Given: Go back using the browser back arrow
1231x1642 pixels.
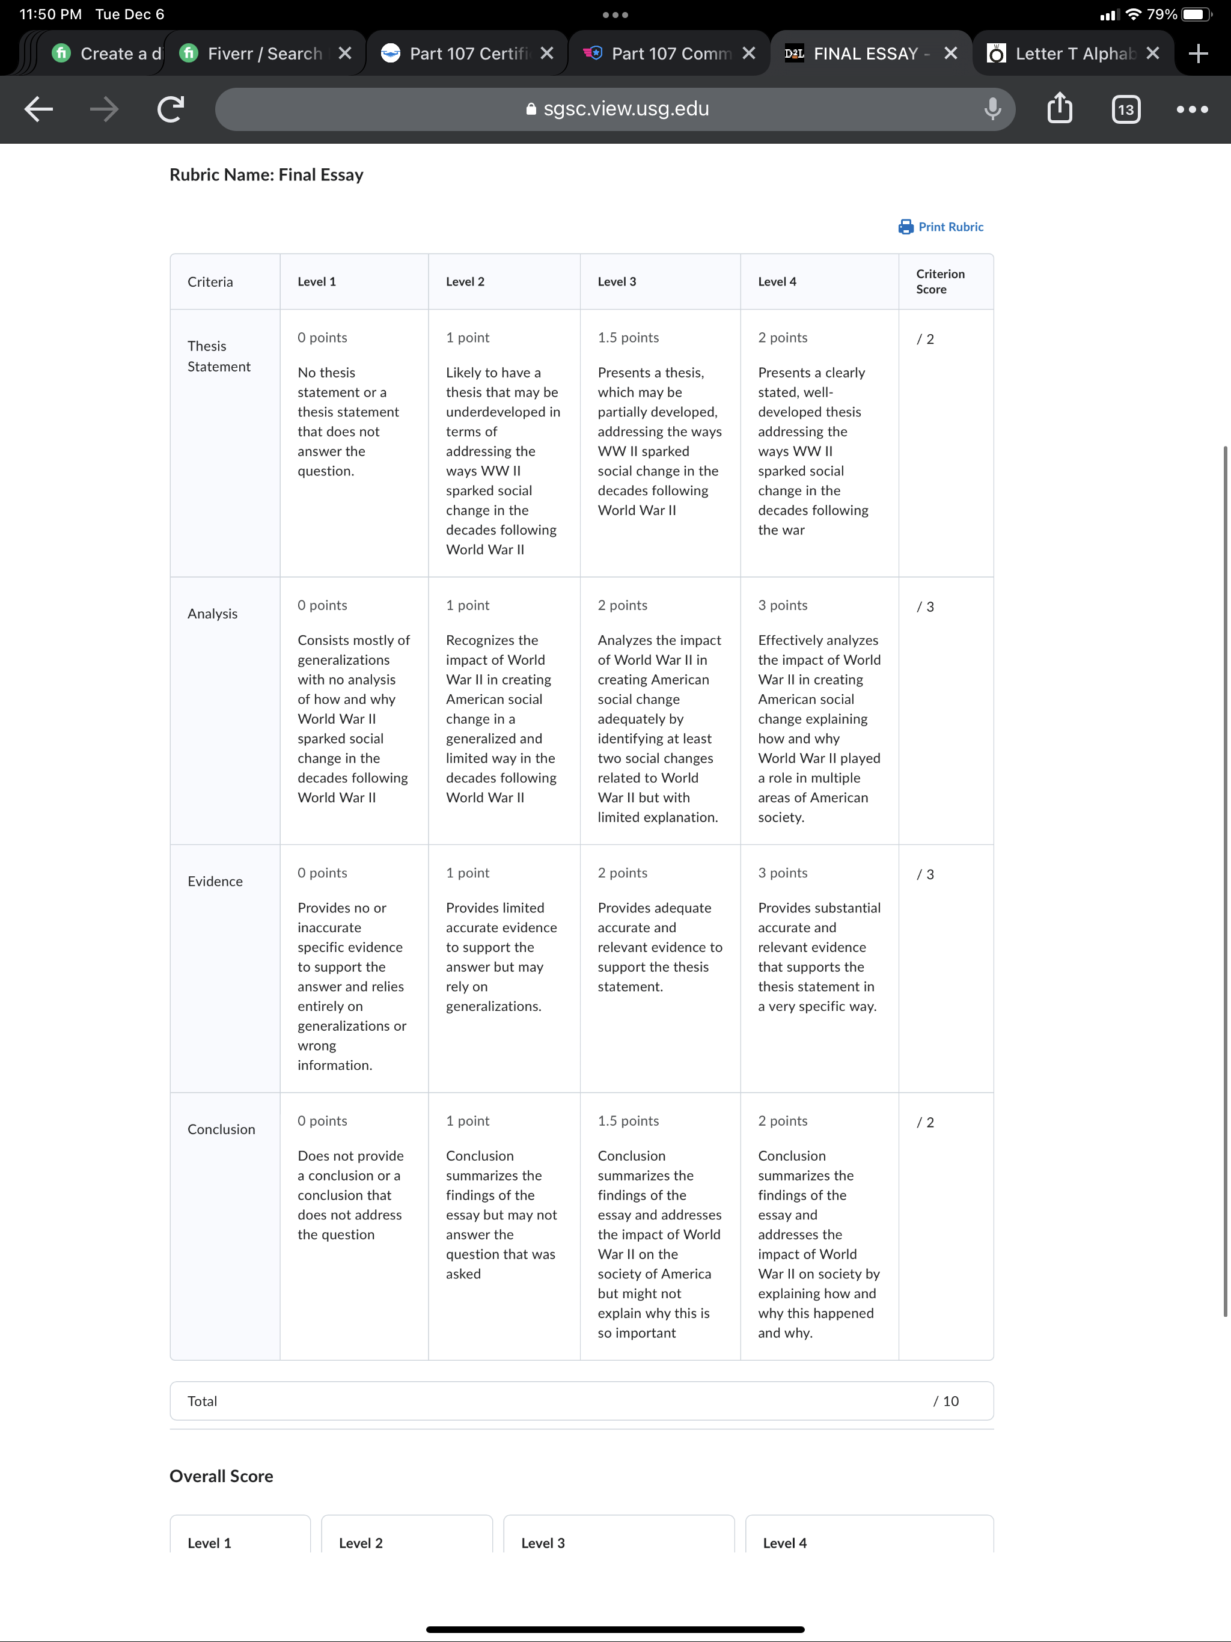Looking at the screenshot, I should (38, 109).
